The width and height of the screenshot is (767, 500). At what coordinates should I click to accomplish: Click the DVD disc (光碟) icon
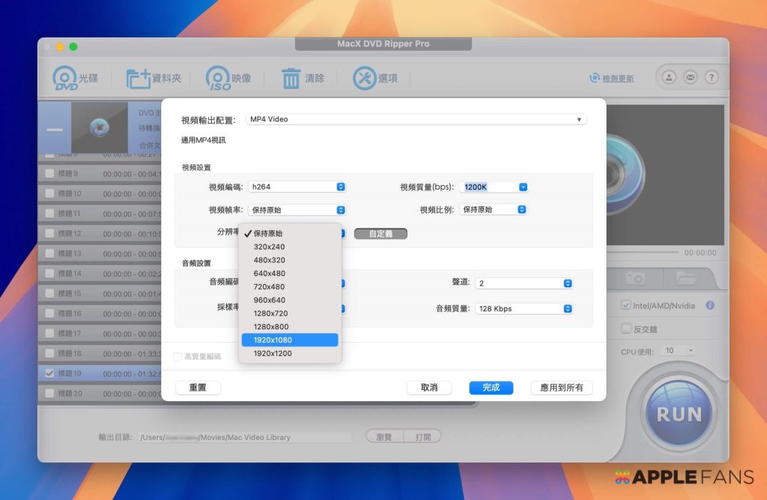[65, 78]
